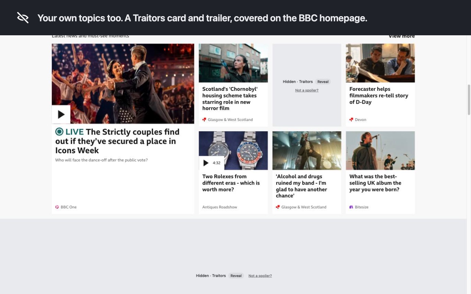
Task: Click 'Glasgow & West Scotland' under band story
Action: point(304,207)
